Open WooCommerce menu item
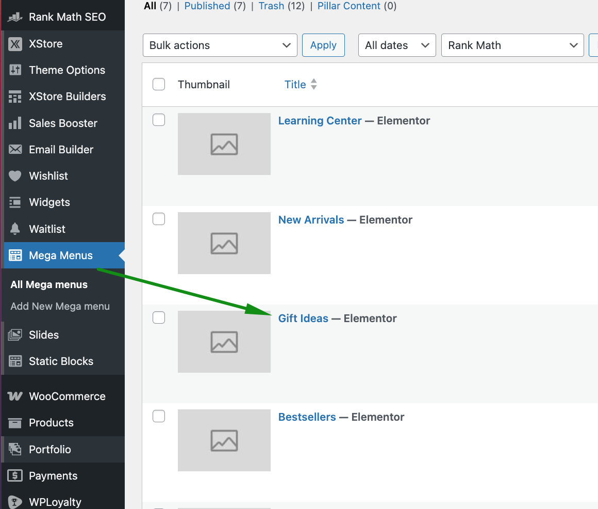This screenshot has height=509, width=598. (63, 396)
